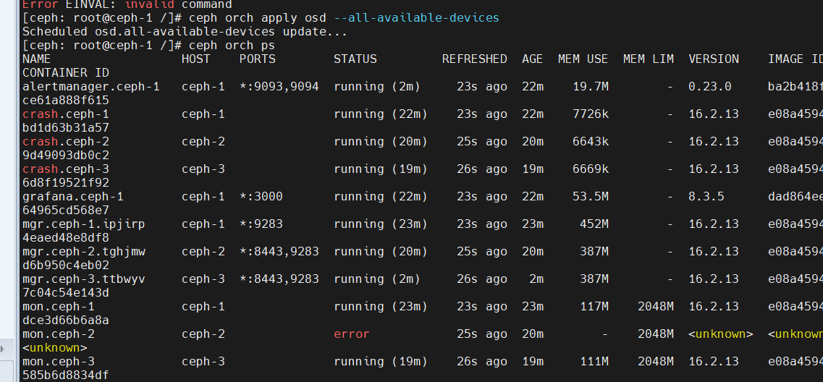
Task: Click the grafana.ceph-1 daemon name
Action: point(73,196)
